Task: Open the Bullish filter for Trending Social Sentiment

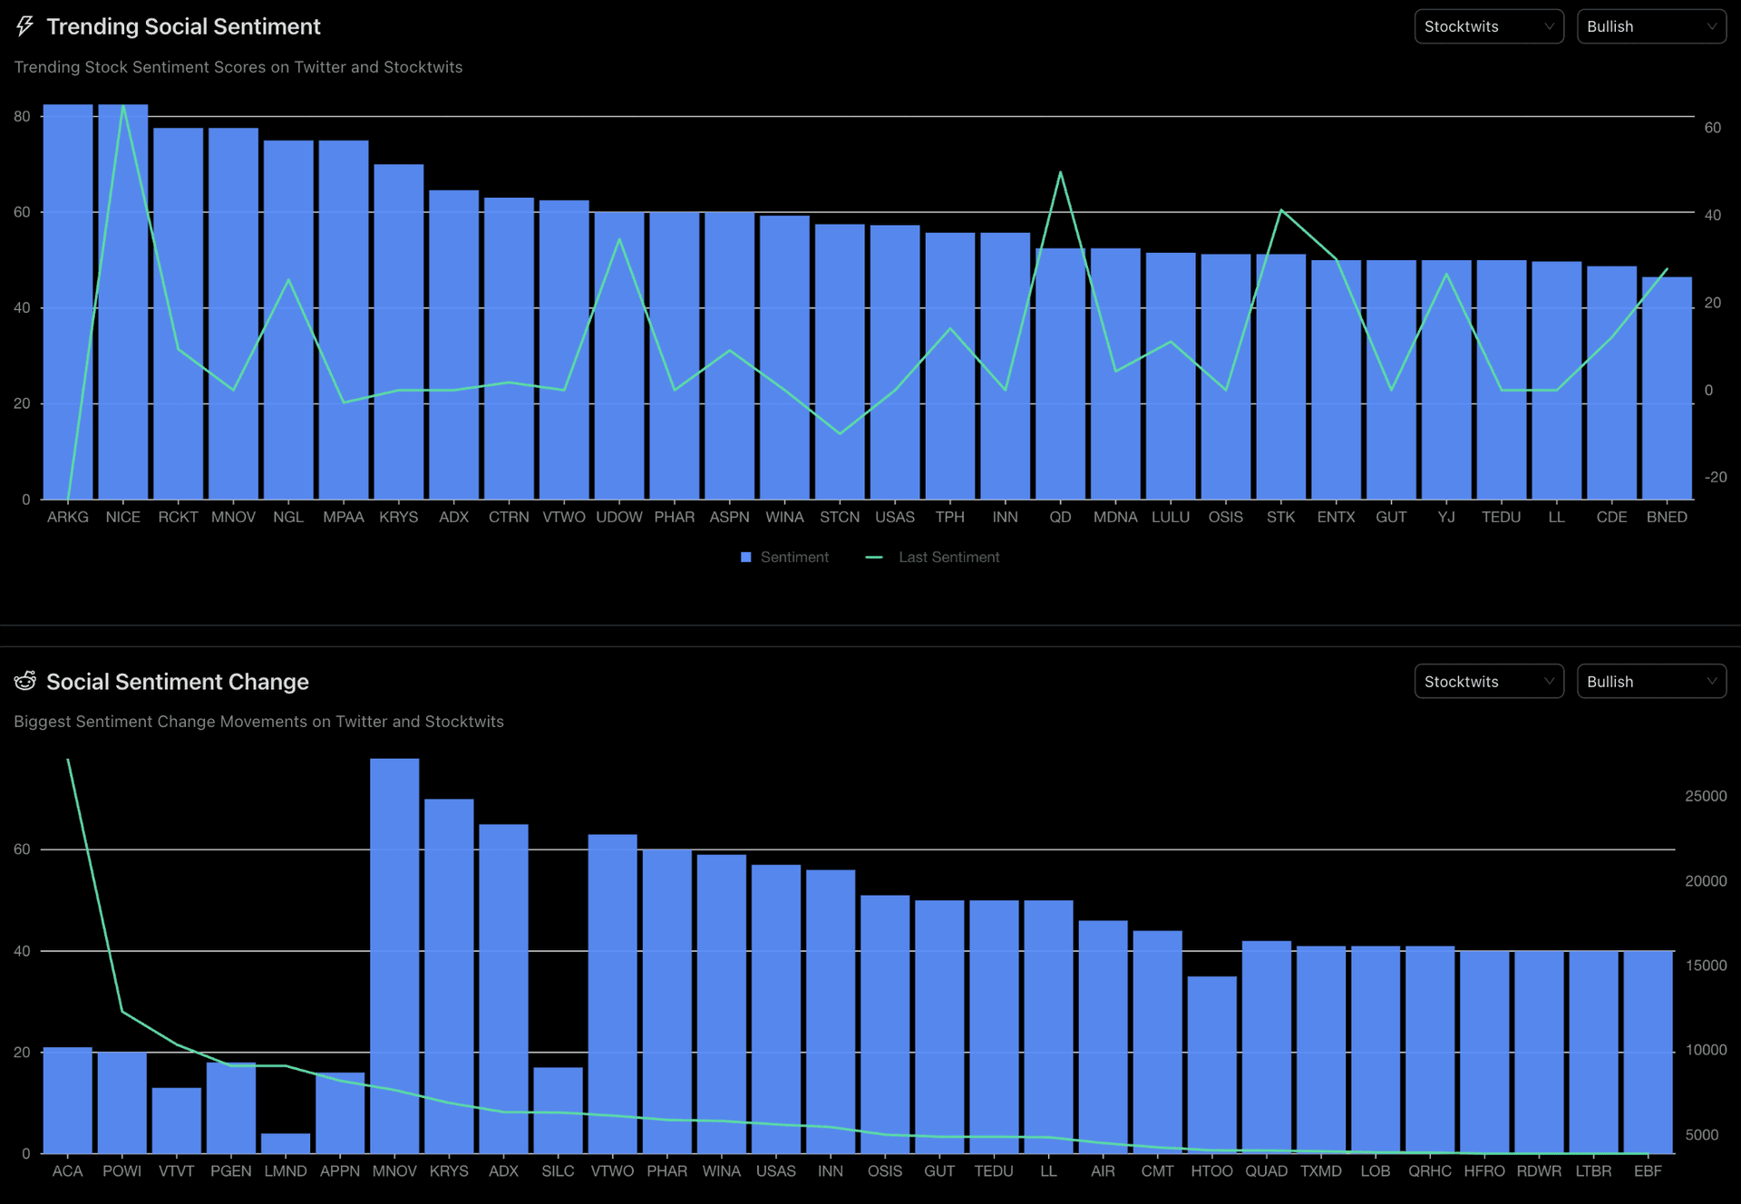Action: point(1650,26)
